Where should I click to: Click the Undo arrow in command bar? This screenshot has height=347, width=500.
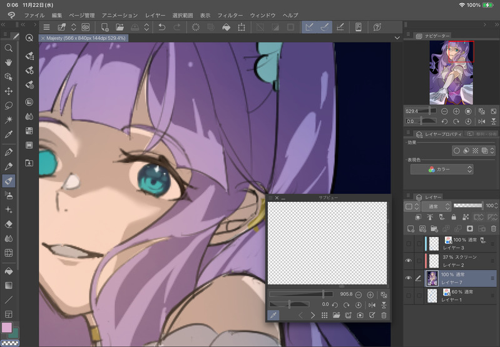tap(162, 28)
